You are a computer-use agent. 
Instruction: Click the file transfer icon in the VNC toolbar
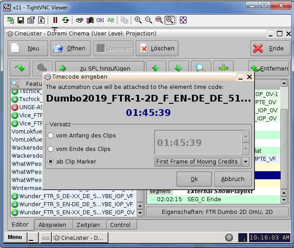(125, 20)
